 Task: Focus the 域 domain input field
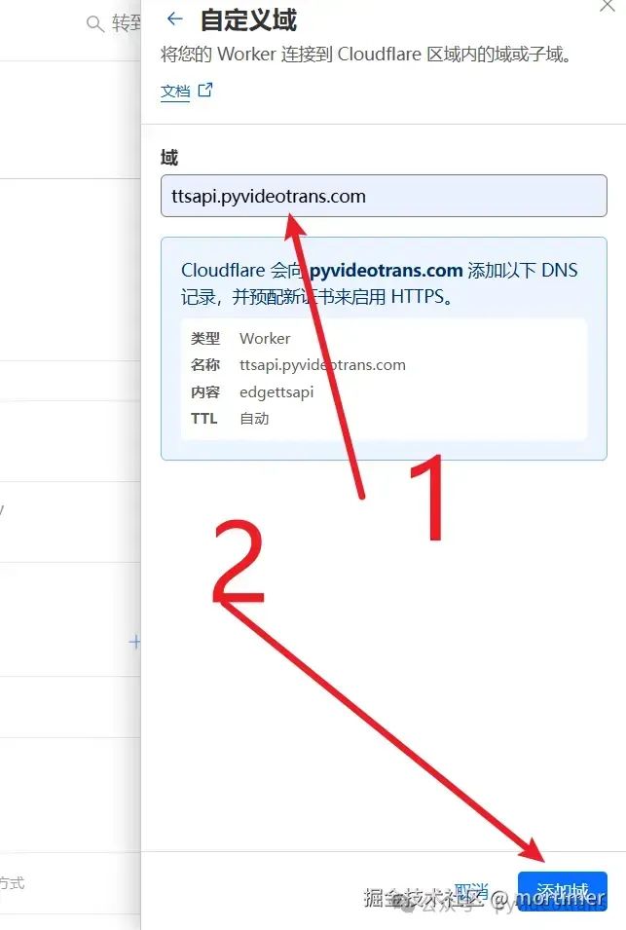(x=384, y=196)
